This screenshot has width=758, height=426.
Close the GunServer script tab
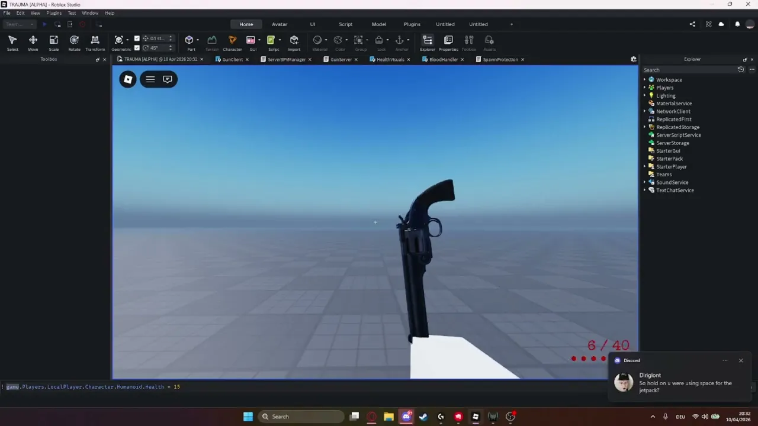pos(356,59)
